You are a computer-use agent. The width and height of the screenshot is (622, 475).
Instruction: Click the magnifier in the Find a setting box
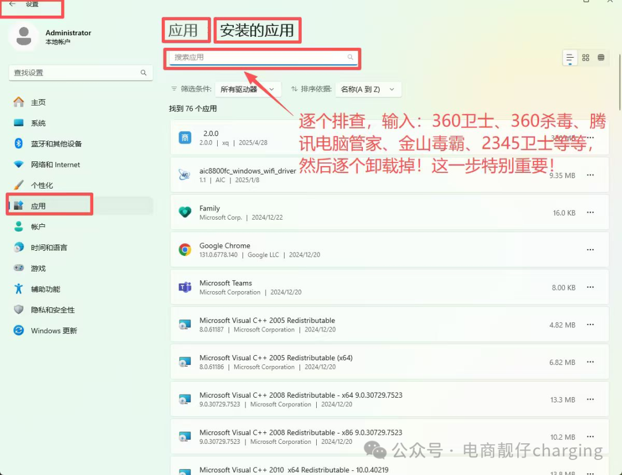pos(143,73)
